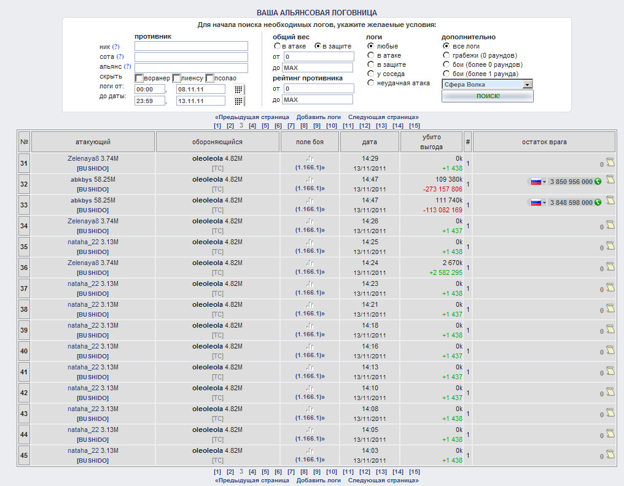Go to page [15] in top pagination
The image size is (624, 486).
click(x=415, y=126)
